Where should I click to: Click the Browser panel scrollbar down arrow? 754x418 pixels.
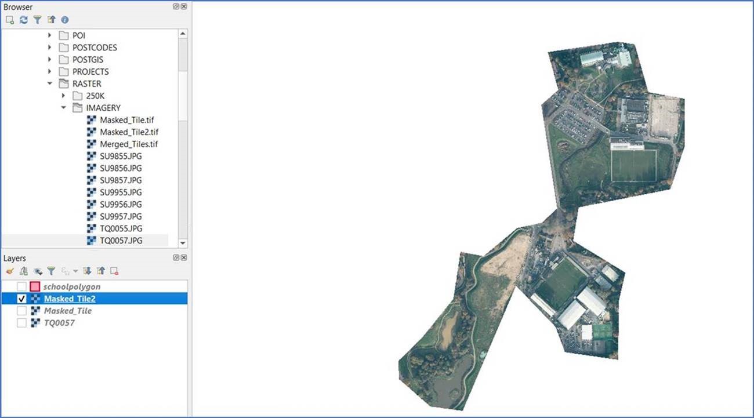click(x=183, y=243)
